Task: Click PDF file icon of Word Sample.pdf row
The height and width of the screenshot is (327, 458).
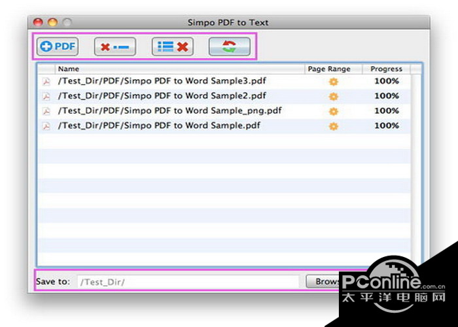Action: click(x=46, y=126)
